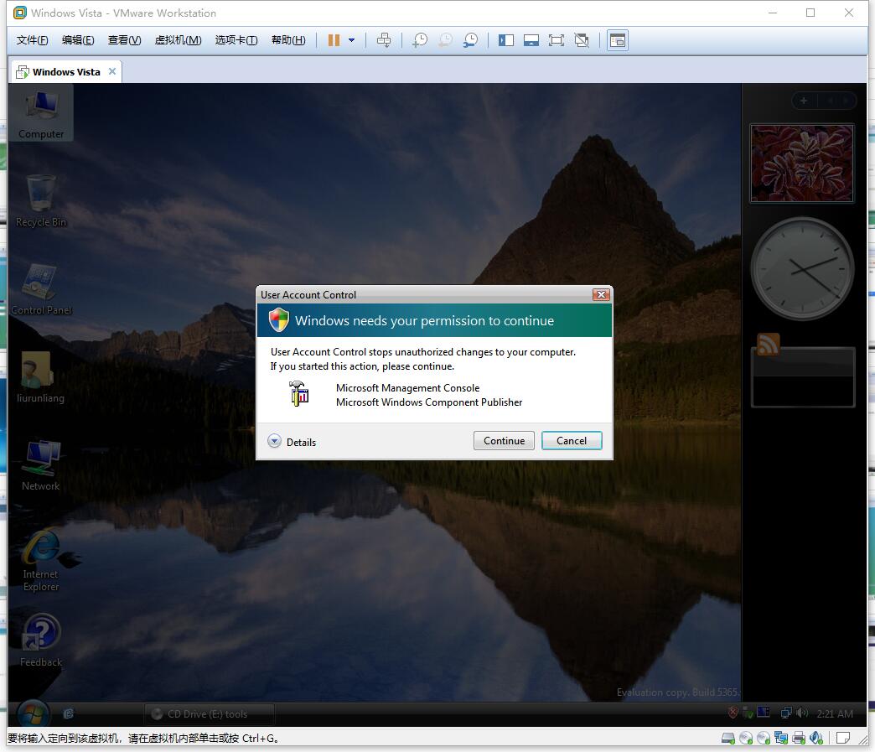
Task: Take a snapshot of the virtual machine
Action: coord(420,40)
